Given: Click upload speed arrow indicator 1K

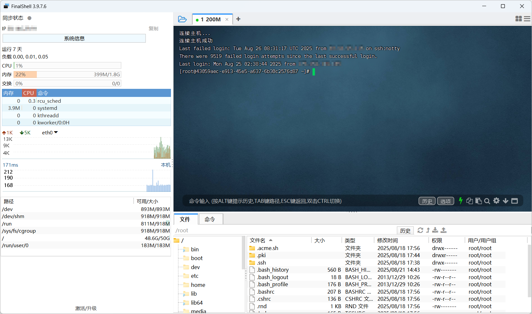Looking at the screenshot, I should pos(7,132).
